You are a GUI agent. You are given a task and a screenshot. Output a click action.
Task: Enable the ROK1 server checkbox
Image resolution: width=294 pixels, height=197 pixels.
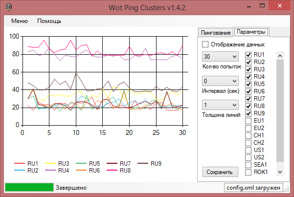coord(248,172)
